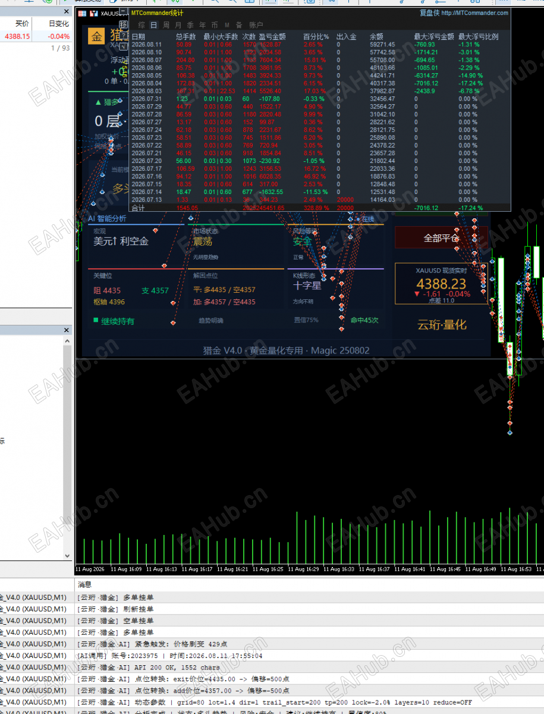Switch to the M tab
The height and width of the screenshot is (714, 544).
click(x=227, y=25)
